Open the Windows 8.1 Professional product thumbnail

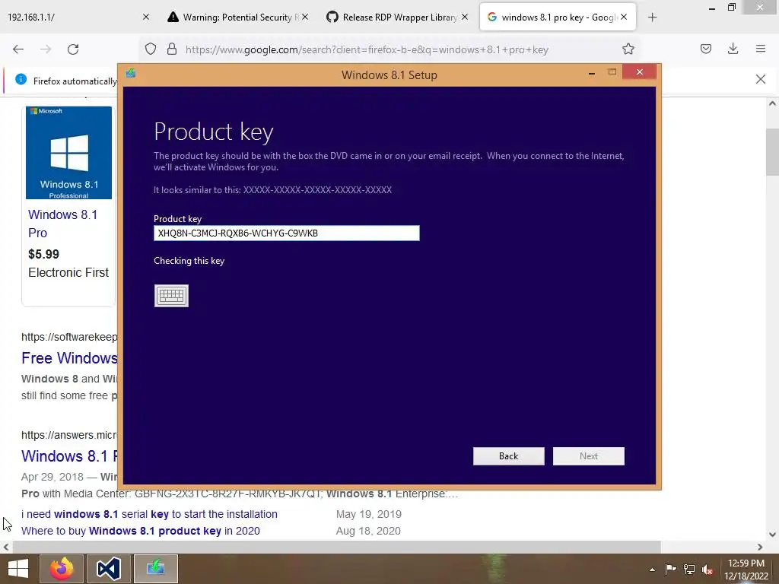point(68,152)
